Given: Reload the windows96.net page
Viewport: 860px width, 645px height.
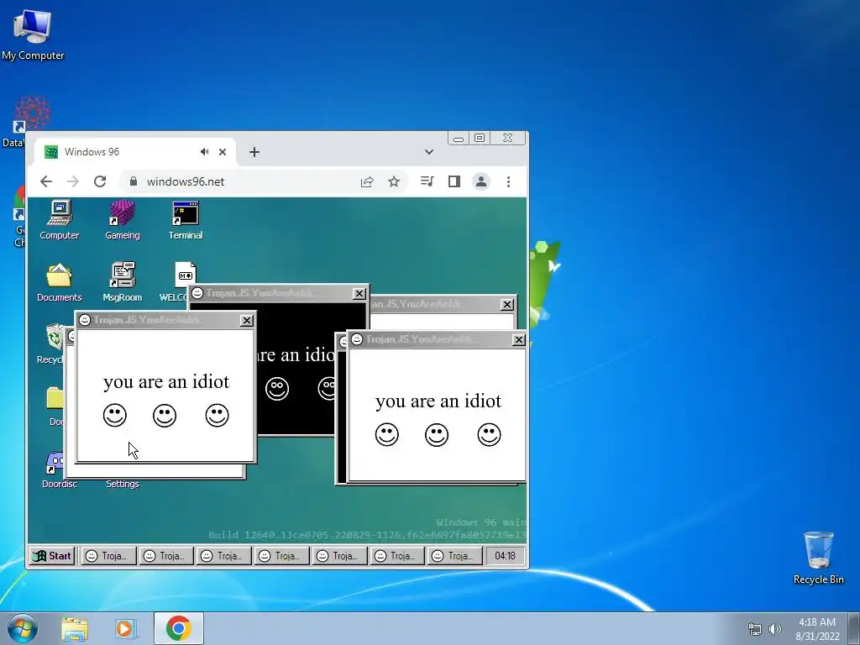Looking at the screenshot, I should point(100,181).
